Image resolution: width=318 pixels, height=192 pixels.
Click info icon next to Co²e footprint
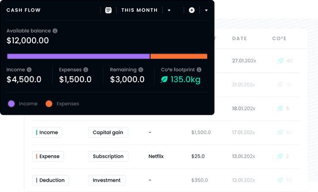(x=199, y=70)
